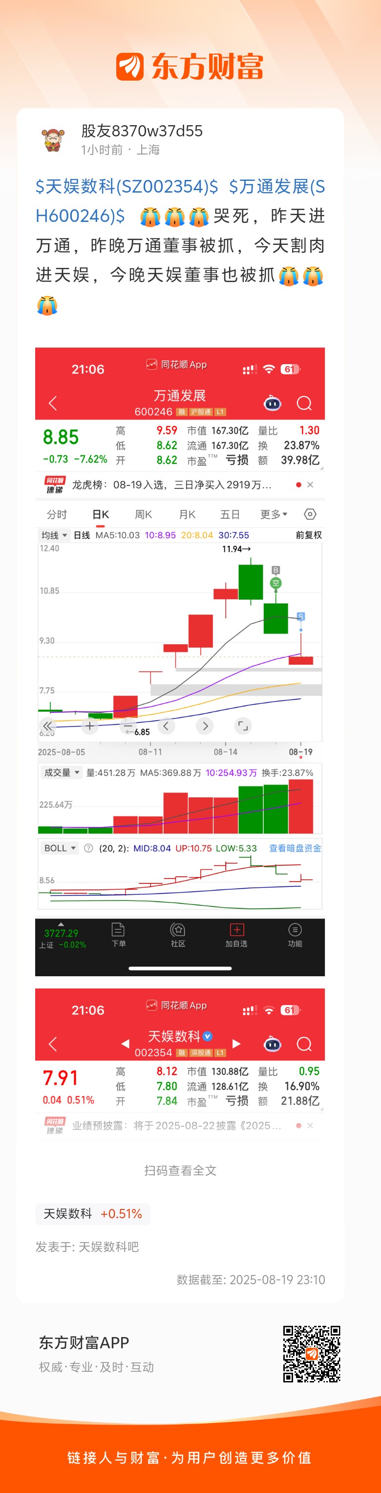Tap BOLL help question mark icon

(88, 848)
